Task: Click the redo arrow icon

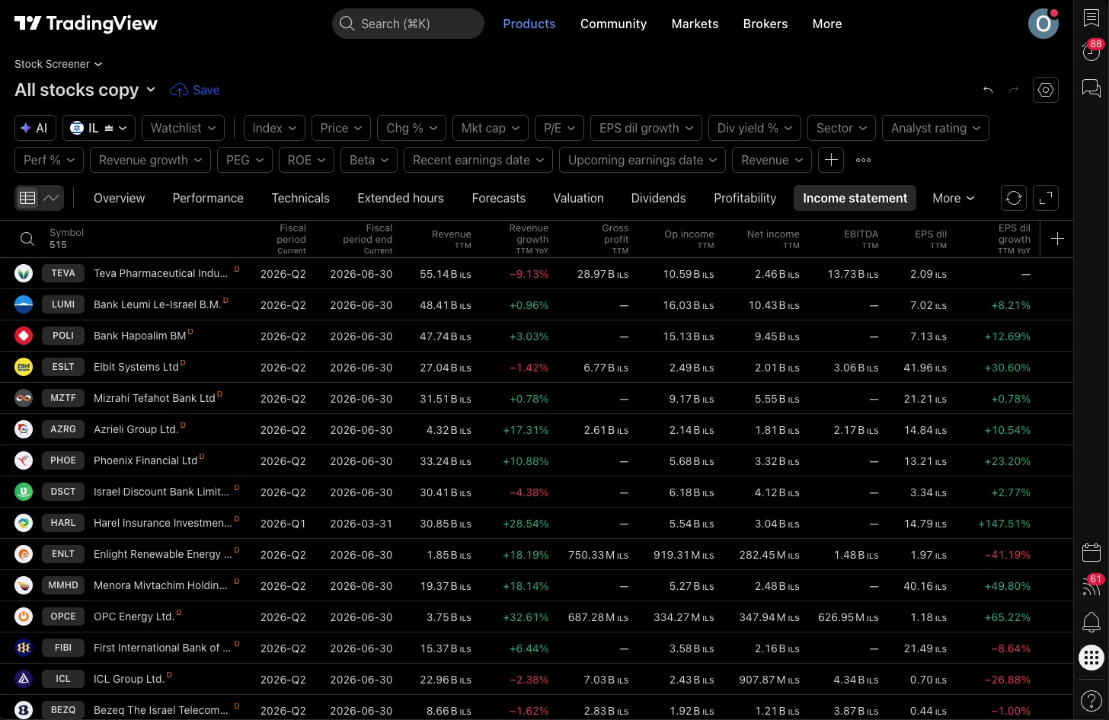Action: [1014, 90]
